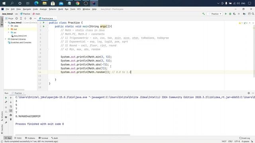The image size is (255, 143).
Task: Open the VCS menu
Action: point(79,9)
